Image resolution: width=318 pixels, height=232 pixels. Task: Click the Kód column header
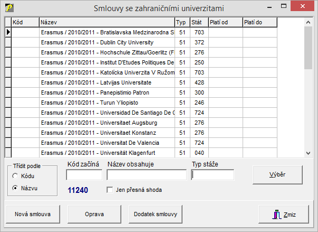coord(25,22)
